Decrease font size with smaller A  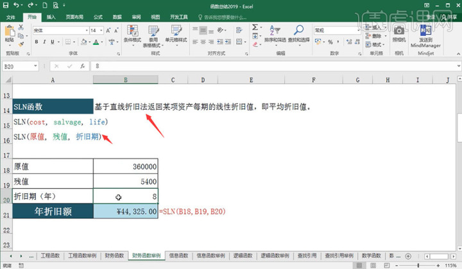116,30
